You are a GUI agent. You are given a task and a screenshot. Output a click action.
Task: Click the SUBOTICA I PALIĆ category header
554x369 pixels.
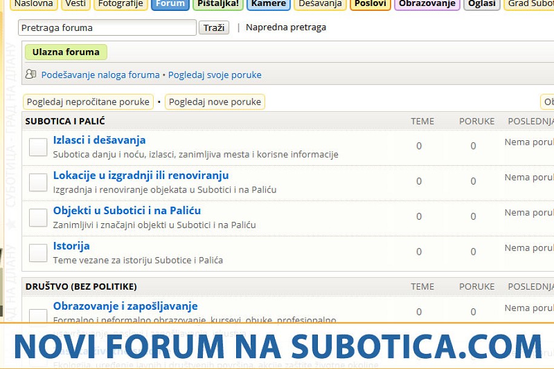(65, 121)
